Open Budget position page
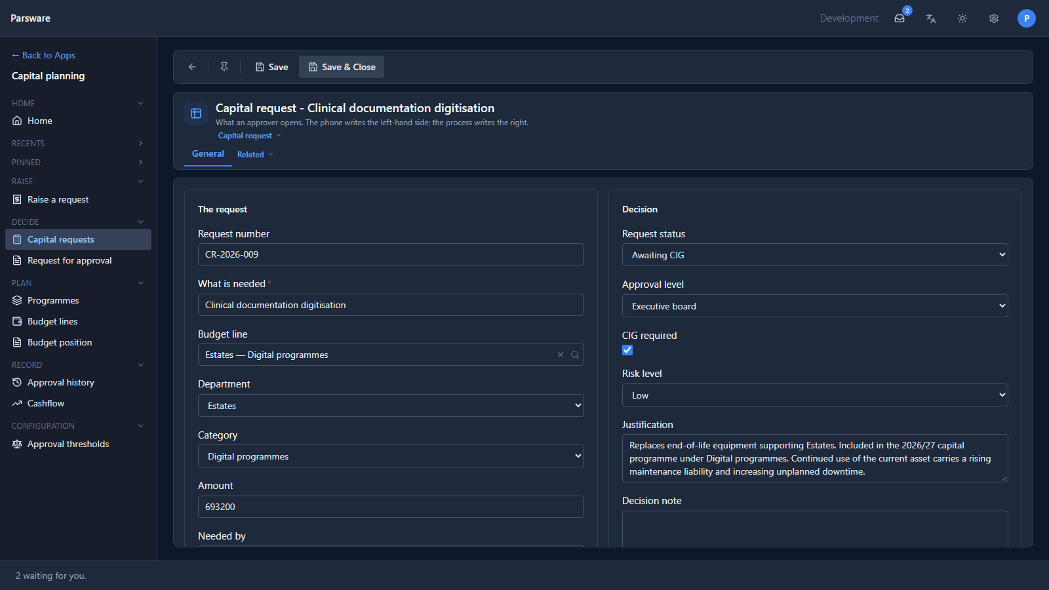This screenshot has width=1049, height=590. (x=78, y=342)
